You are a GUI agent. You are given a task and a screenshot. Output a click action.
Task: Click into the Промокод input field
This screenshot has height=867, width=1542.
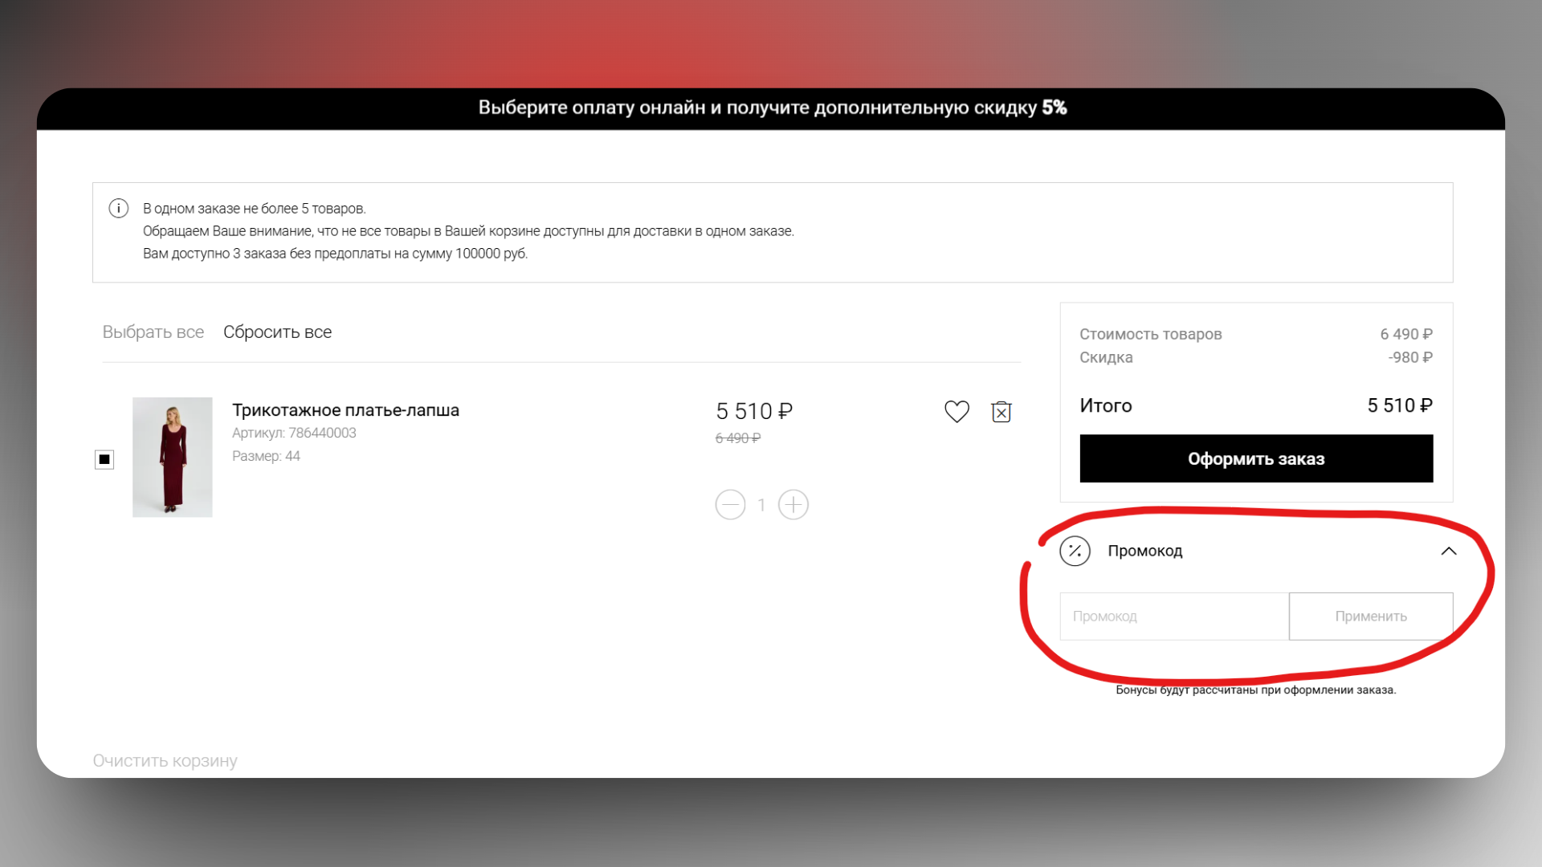point(1173,617)
